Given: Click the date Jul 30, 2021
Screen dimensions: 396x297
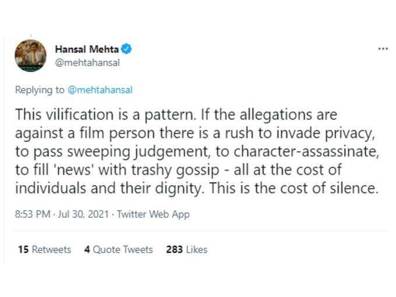Looking at the screenshot, I should pyautogui.click(x=83, y=214).
